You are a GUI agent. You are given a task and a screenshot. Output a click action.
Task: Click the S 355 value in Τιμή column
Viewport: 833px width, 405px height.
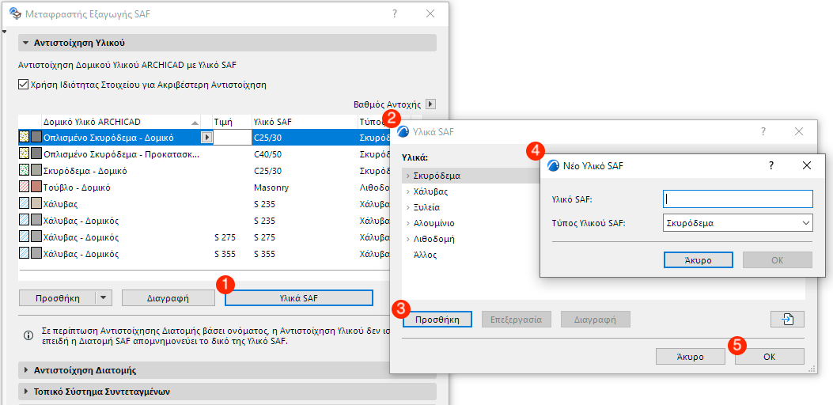pos(225,254)
